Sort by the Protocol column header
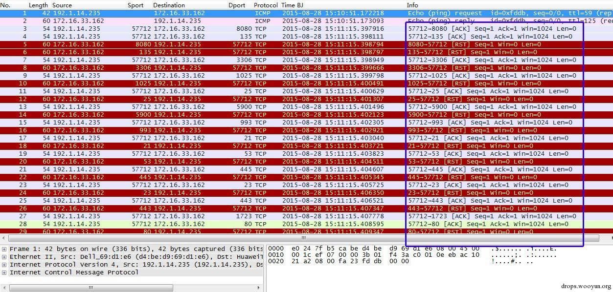Screen dimensions: 613x292 click(266, 5)
